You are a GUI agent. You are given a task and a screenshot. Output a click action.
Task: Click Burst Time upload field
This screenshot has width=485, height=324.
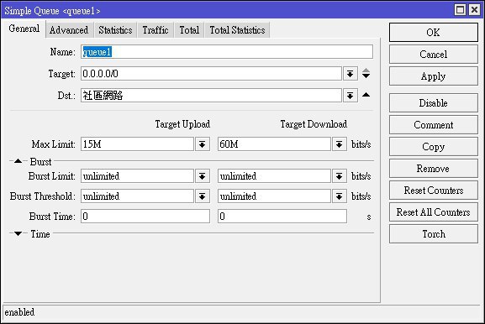tap(145, 217)
